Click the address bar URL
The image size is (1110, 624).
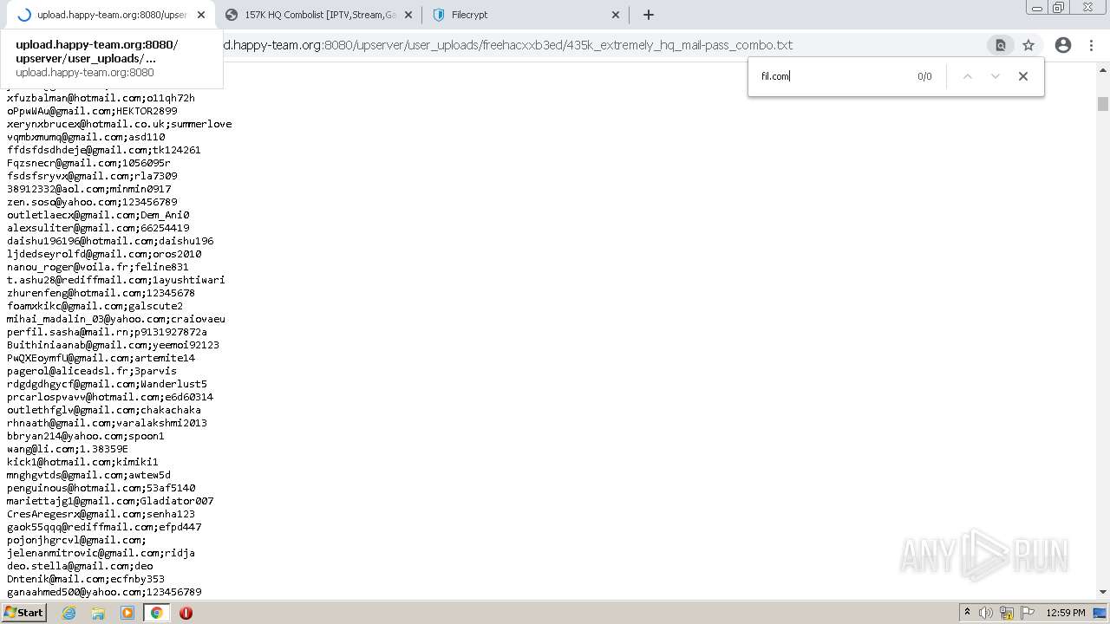click(x=507, y=45)
